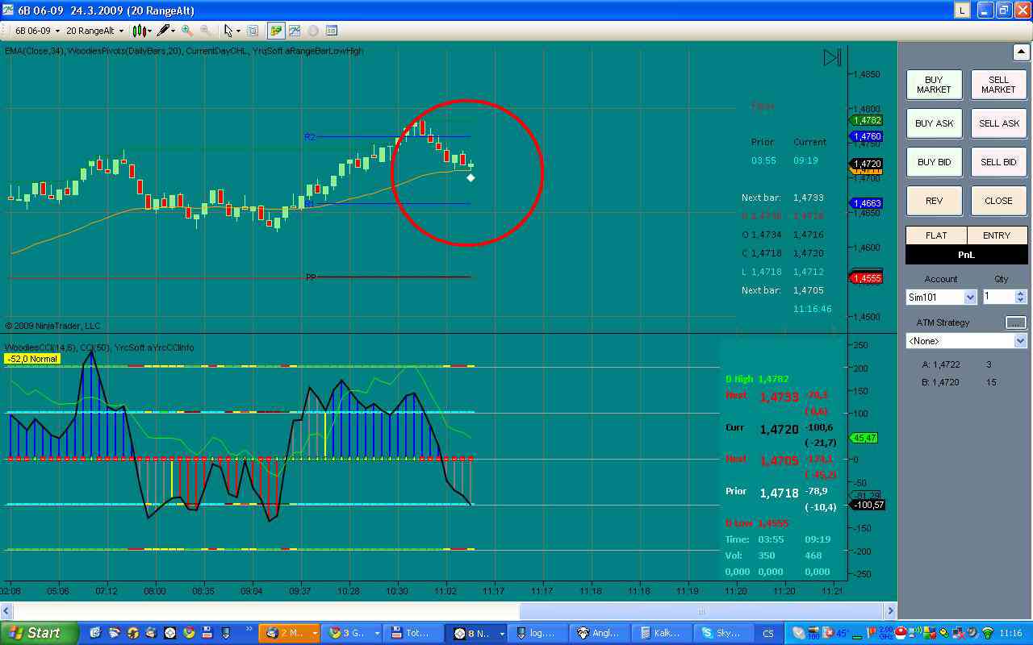1033x645 pixels.
Task: Click the CS language indicator
Action: pyautogui.click(x=768, y=634)
